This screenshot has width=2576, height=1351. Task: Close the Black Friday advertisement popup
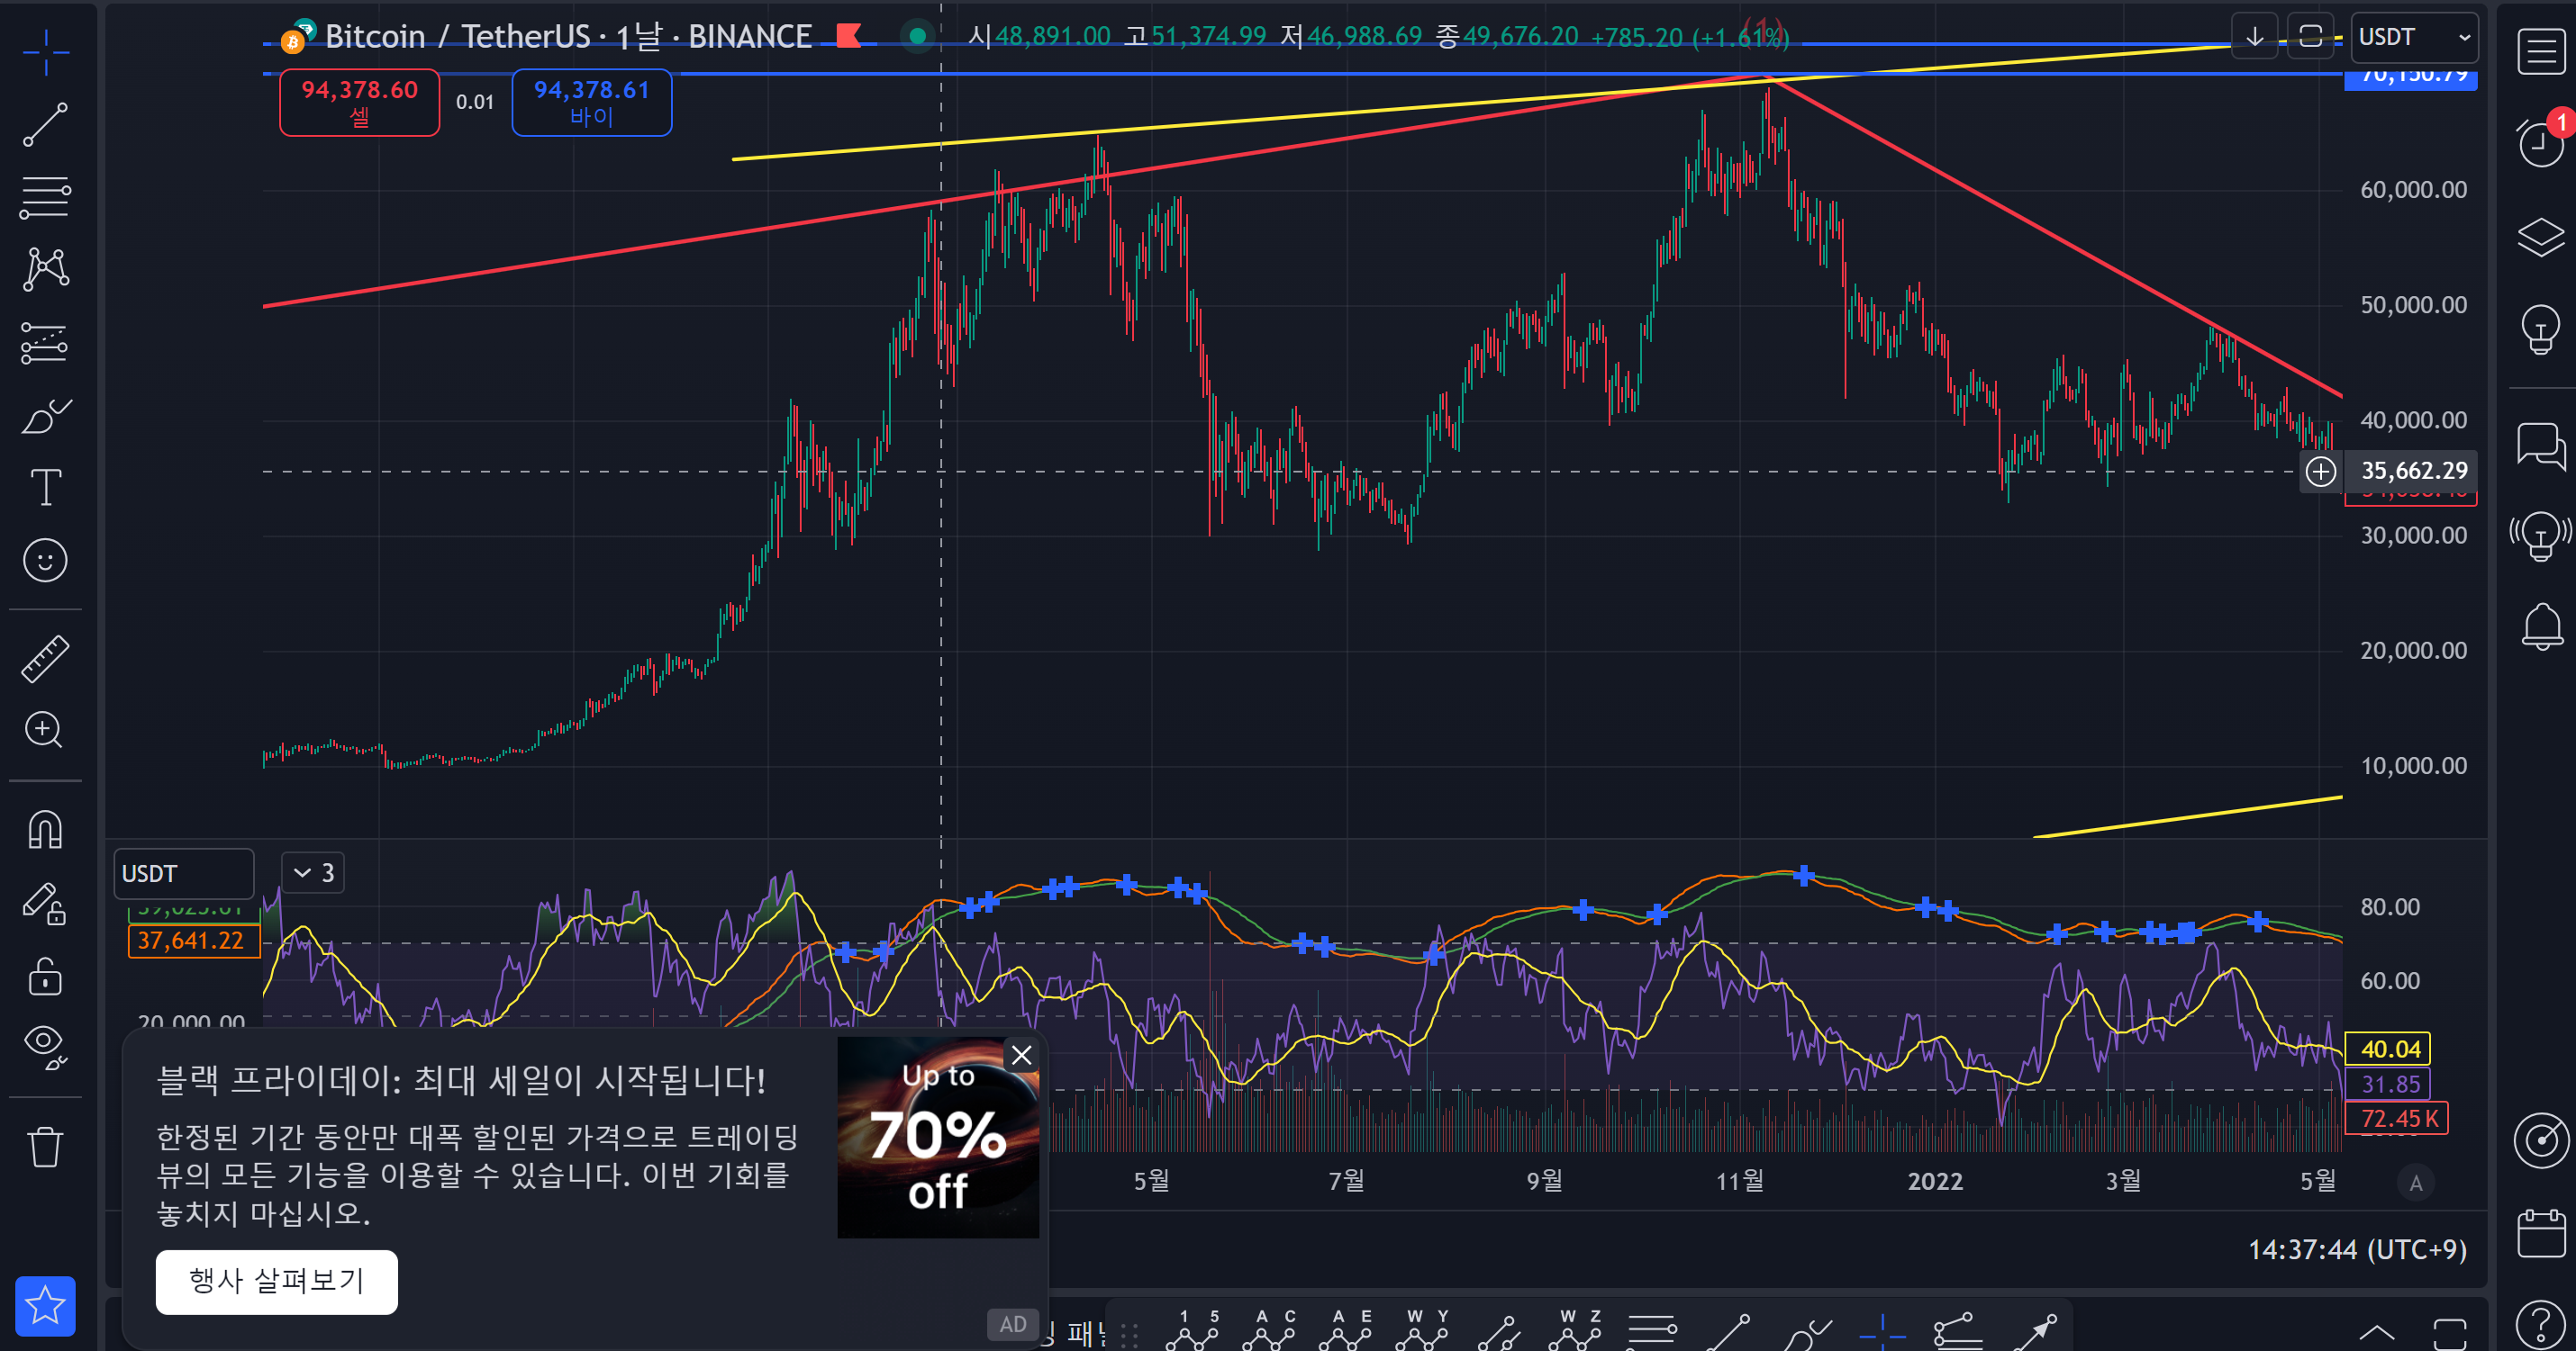pos(1021,1055)
